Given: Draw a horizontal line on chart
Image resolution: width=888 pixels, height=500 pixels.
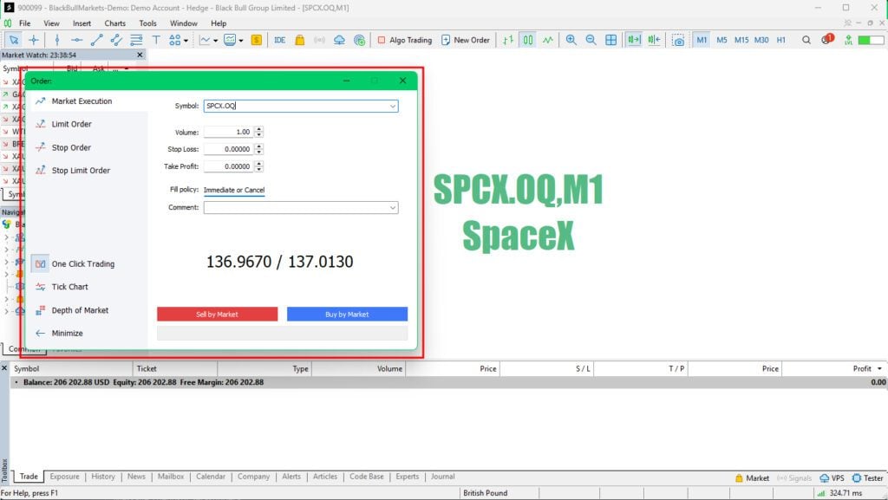Looking at the screenshot, I should [x=77, y=40].
